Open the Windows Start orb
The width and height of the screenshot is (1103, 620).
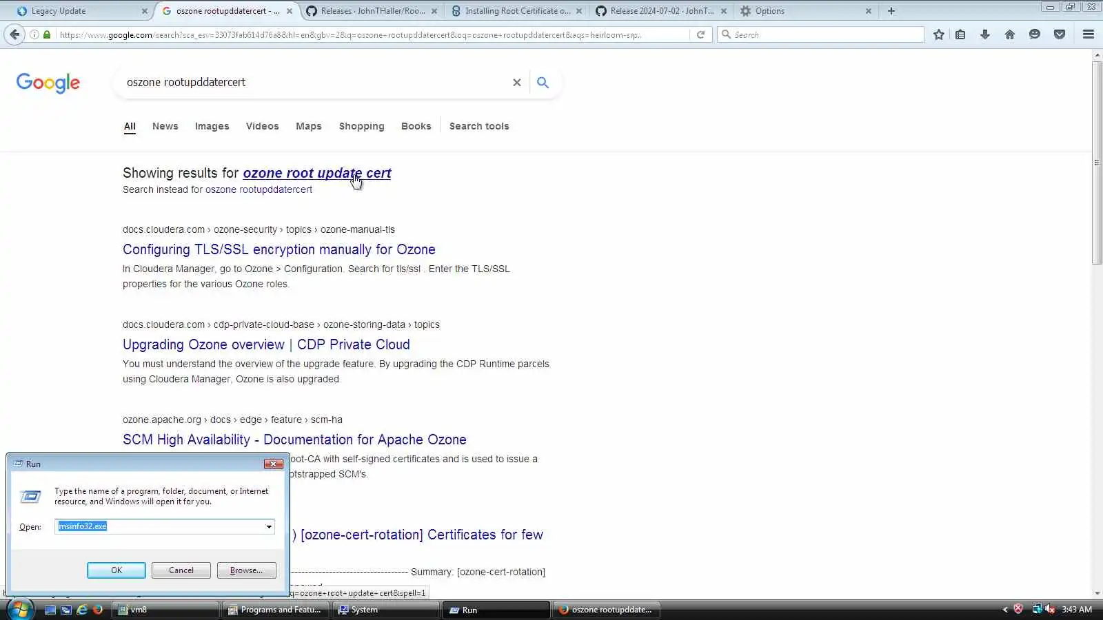click(20, 610)
